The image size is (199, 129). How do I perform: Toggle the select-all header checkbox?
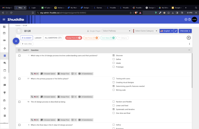(19, 50)
